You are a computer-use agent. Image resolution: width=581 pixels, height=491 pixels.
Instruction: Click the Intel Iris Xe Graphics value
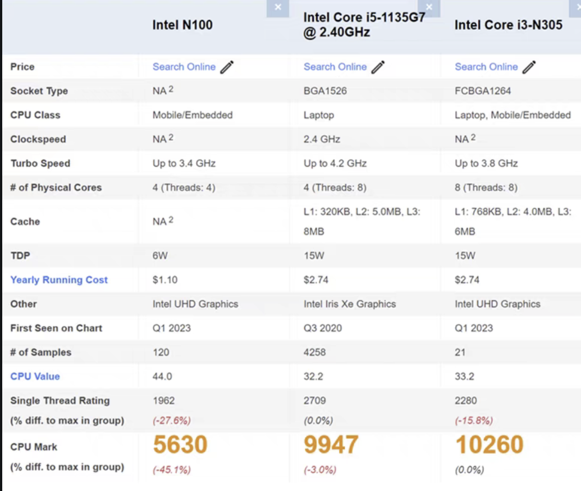tap(350, 304)
